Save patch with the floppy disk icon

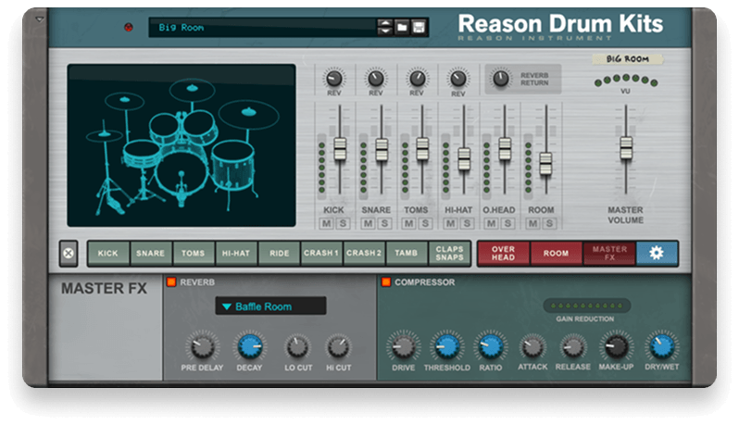pos(419,28)
